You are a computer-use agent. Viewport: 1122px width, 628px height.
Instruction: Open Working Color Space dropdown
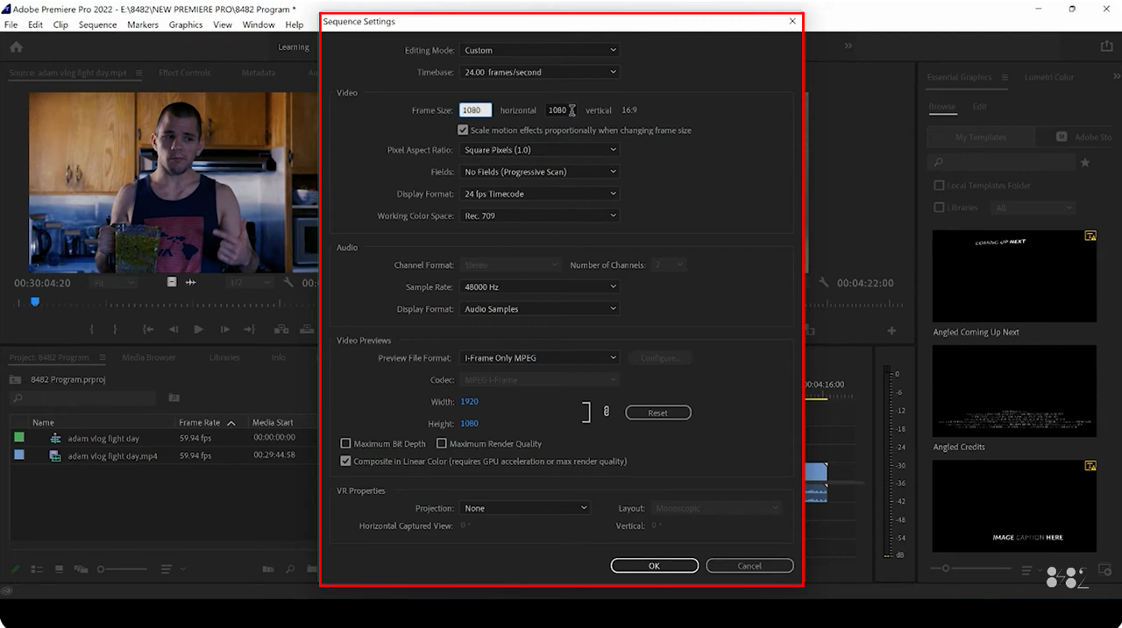(539, 215)
